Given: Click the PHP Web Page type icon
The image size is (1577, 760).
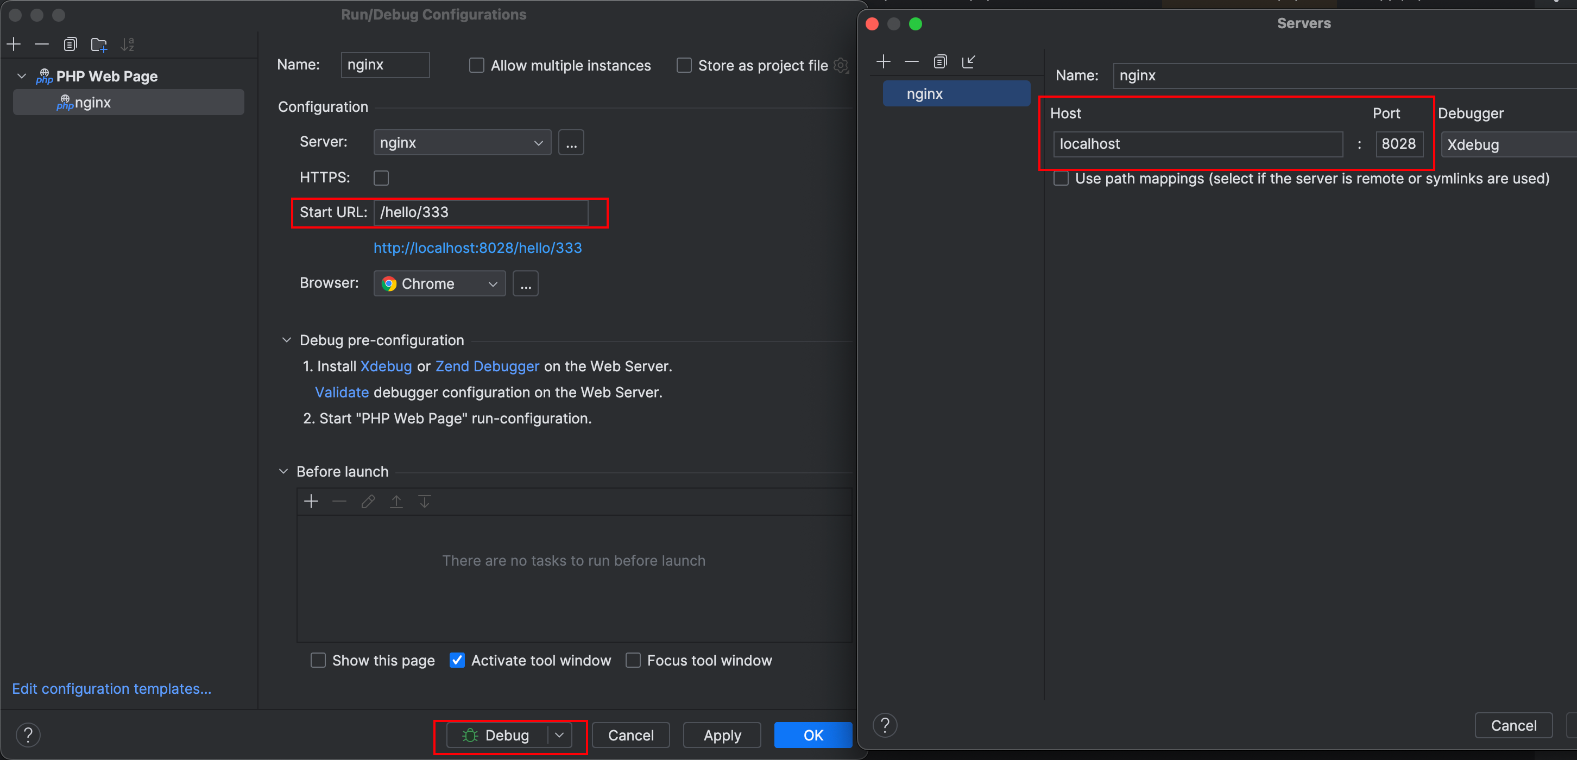Looking at the screenshot, I should [44, 77].
